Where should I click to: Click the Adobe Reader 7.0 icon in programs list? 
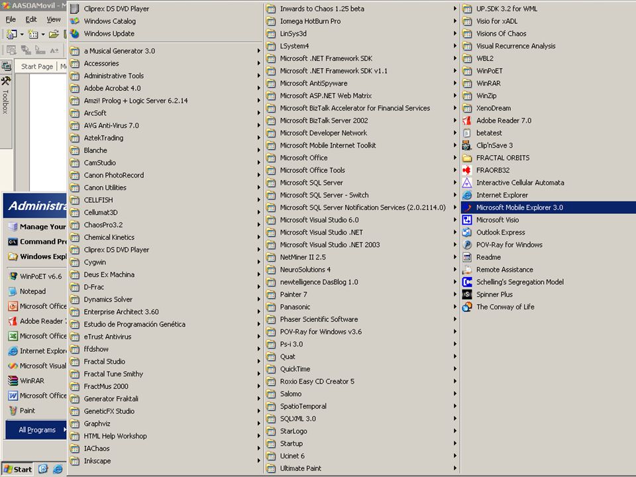(467, 121)
